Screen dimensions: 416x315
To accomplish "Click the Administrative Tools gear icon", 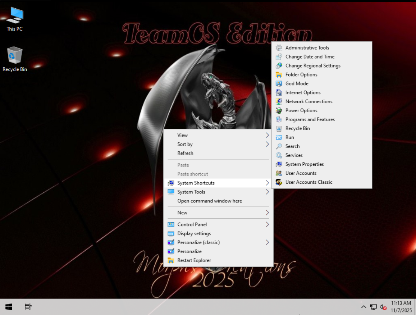I will tap(279, 48).
